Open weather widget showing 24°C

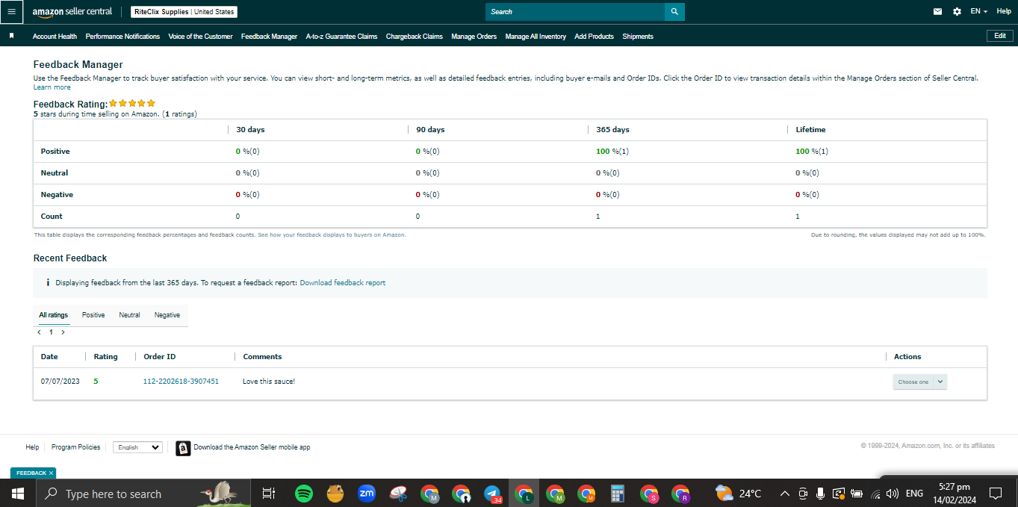point(738,494)
